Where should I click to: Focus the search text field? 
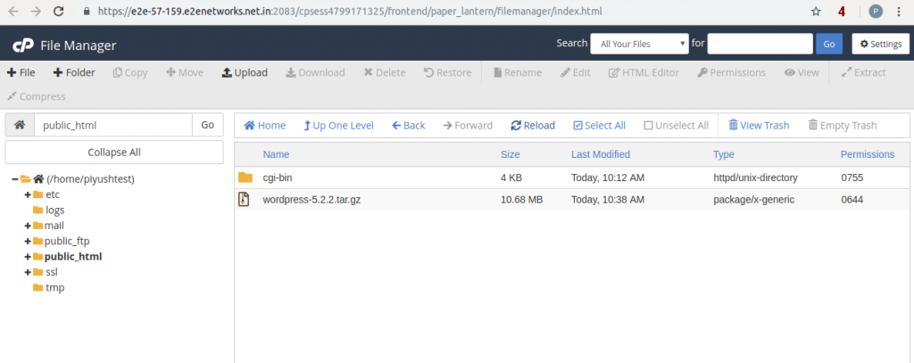pos(760,44)
